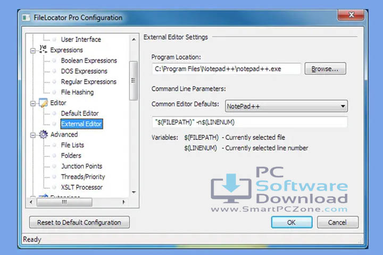
Task: Click the FileLocator Pro title bar icon
Action: [26, 18]
